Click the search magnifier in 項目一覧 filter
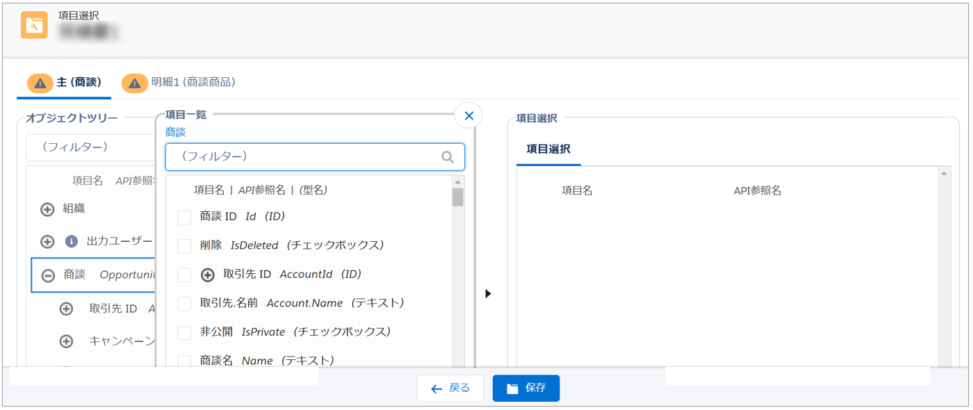This screenshot has width=973, height=410. click(x=448, y=157)
